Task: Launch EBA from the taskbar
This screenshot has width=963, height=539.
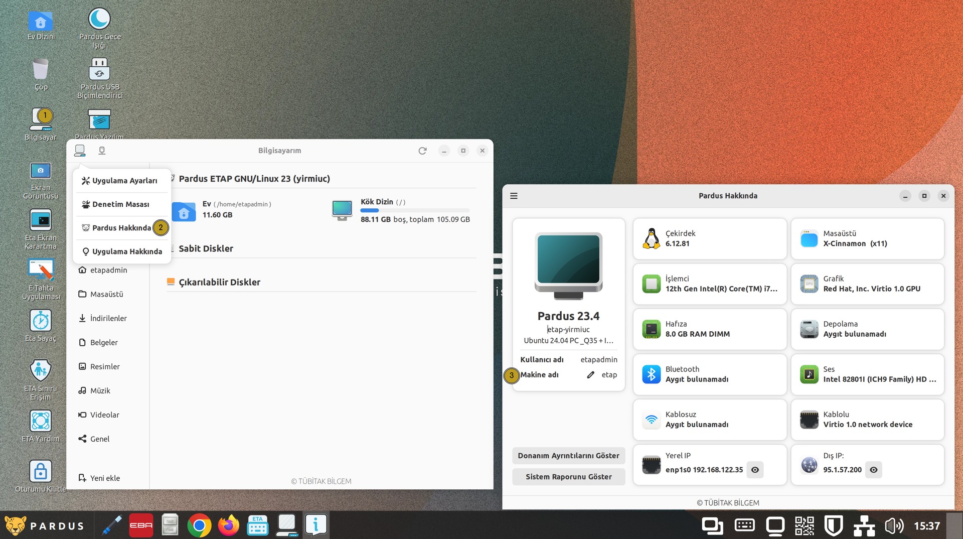Action: tap(141, 525)
